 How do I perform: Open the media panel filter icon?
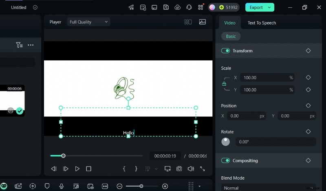tap(19, 45)
